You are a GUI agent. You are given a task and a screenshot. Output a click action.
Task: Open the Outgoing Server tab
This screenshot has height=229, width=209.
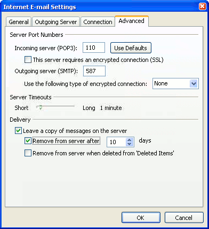(x=56, y=22)
